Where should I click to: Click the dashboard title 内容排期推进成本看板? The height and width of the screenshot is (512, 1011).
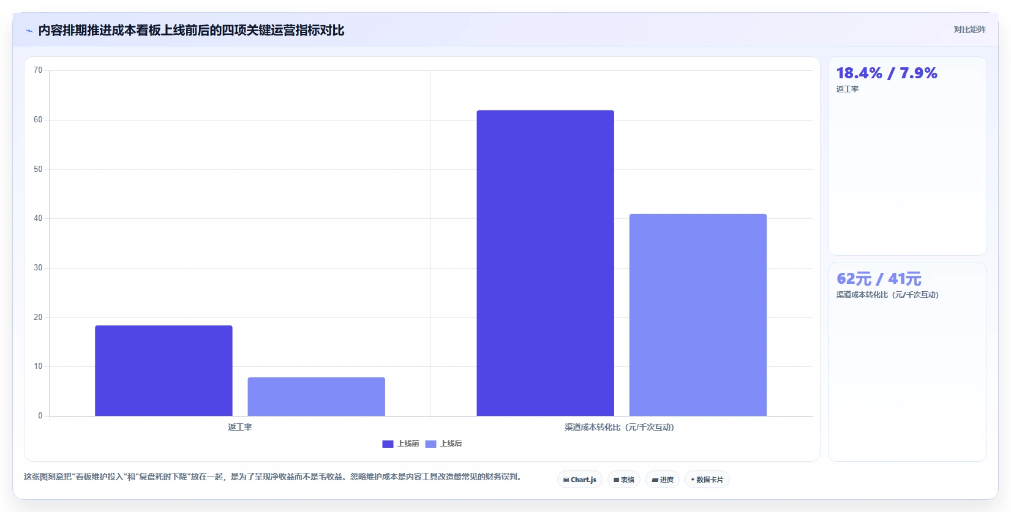point(191,31)
